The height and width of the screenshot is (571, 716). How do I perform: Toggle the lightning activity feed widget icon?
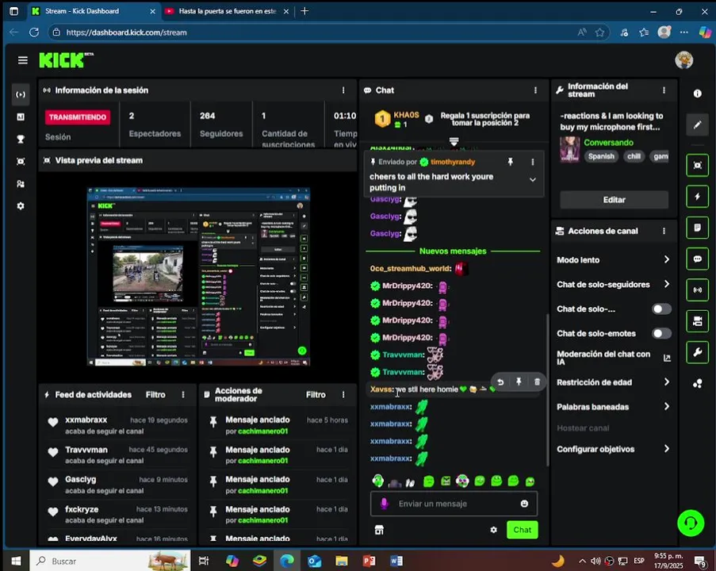[x=697, y=197]
